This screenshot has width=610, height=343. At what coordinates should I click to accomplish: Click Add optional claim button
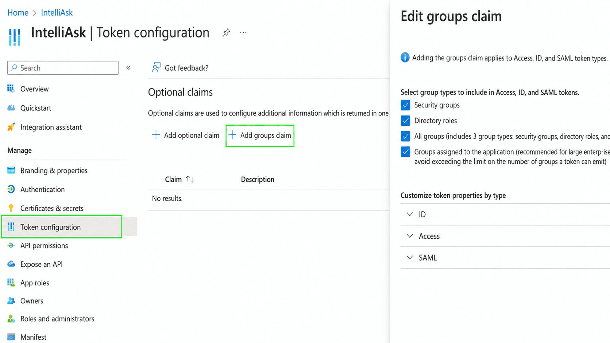186,135
